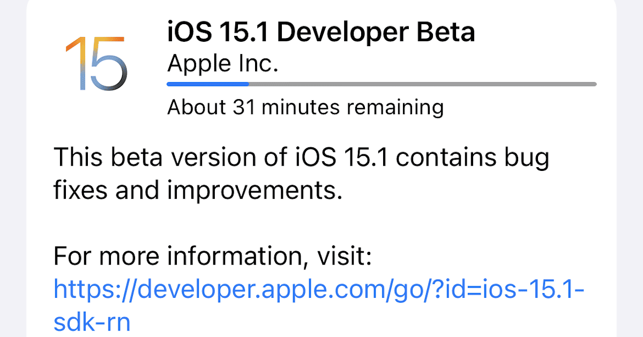This screenshot has width=643, height=337.
Task: Open the developer.apple.com release notes link
Action: pos(319,290)
